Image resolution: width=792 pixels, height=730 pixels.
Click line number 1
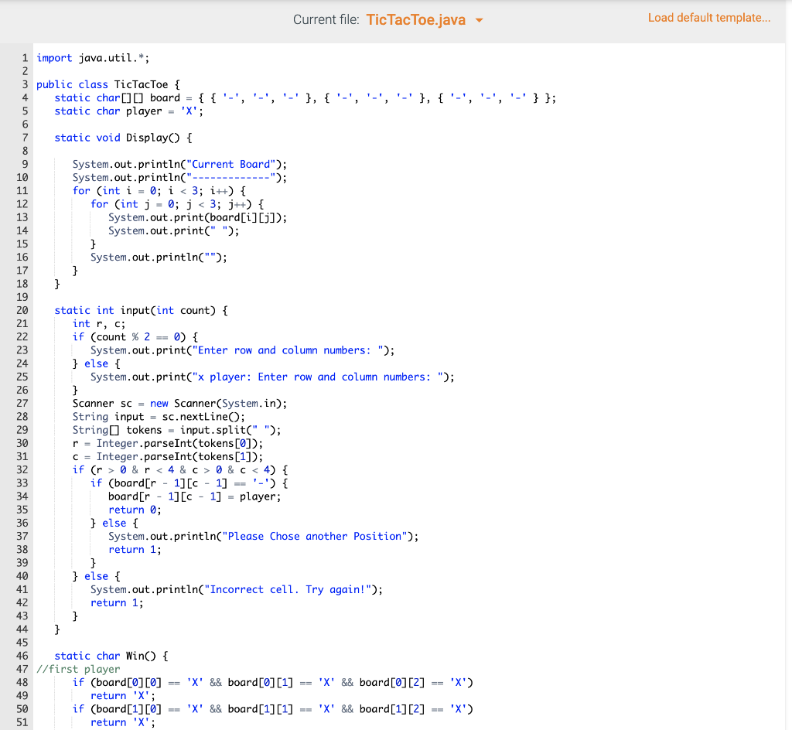pyautogui.click(x=24, y=57)
